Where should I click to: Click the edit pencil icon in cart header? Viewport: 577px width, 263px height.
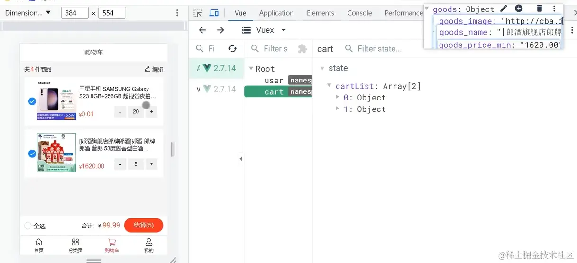click(147, 69)
